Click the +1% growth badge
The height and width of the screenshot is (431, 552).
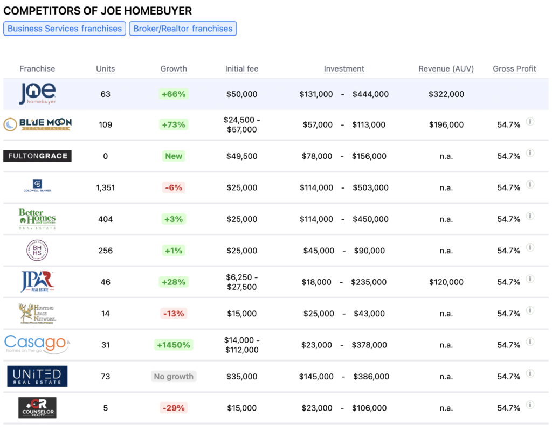pyautogui.click(x=174, y=251)
